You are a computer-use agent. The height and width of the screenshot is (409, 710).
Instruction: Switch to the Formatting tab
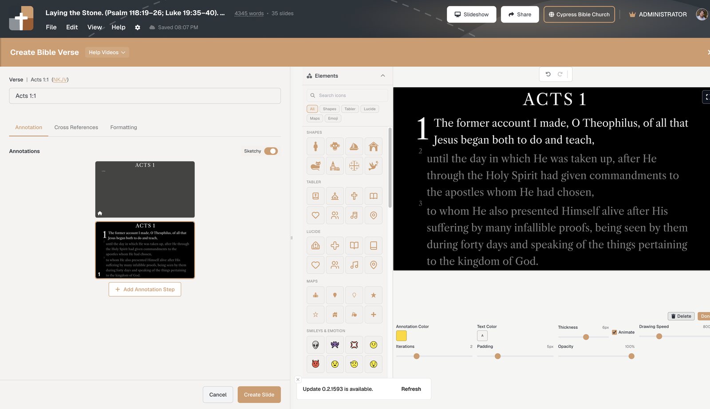pos(124,127)
